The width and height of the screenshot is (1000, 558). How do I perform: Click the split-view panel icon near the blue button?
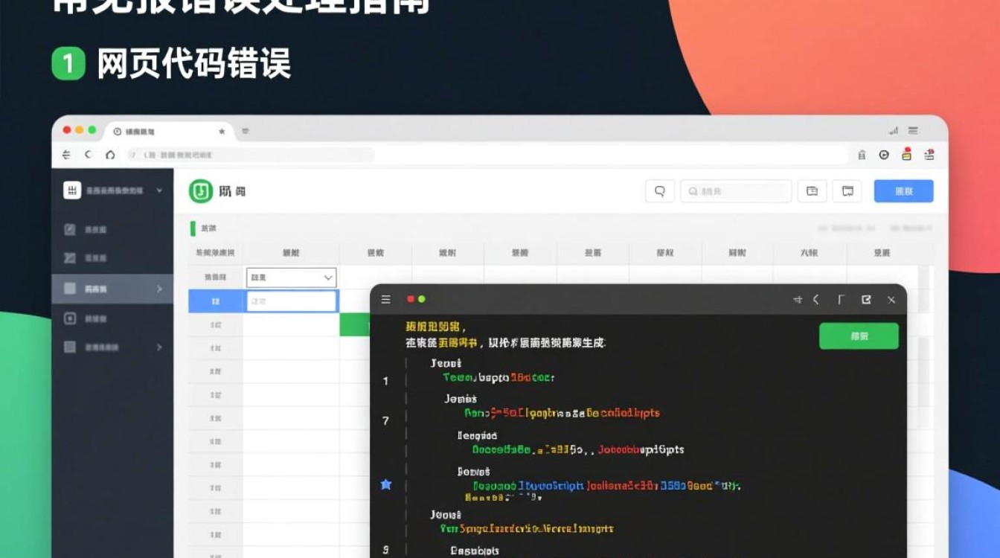coord(847,190)
